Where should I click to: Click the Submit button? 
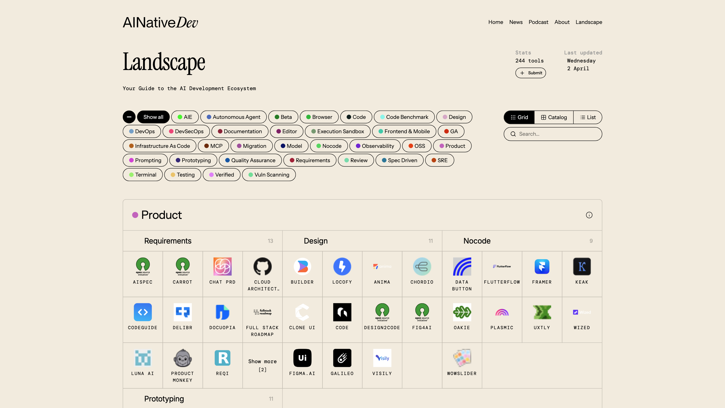[x=530, y=73]
